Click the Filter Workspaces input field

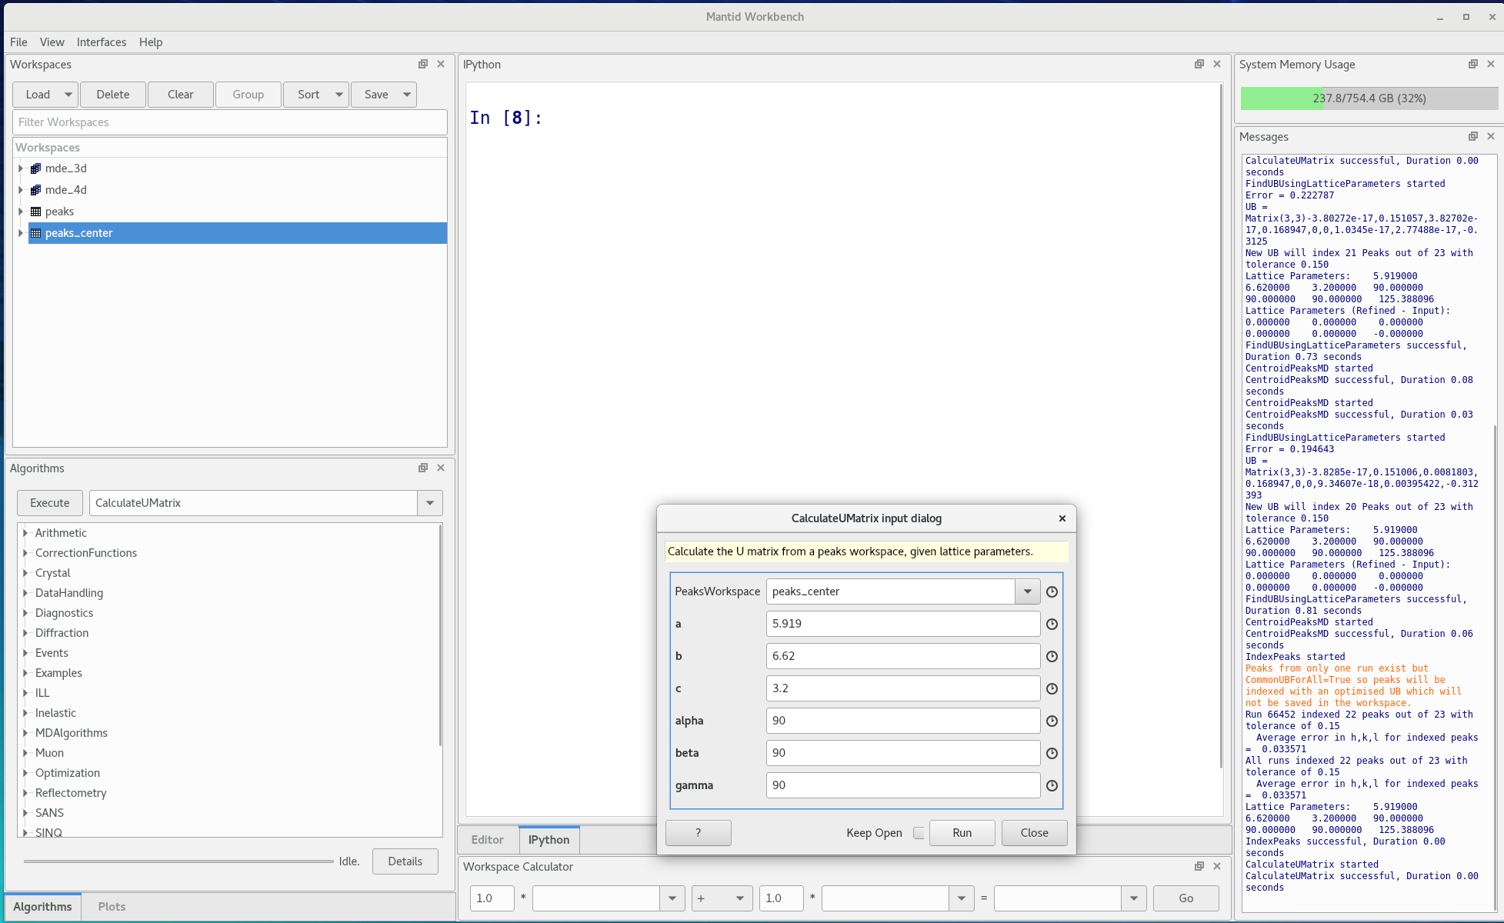[229, 122]
